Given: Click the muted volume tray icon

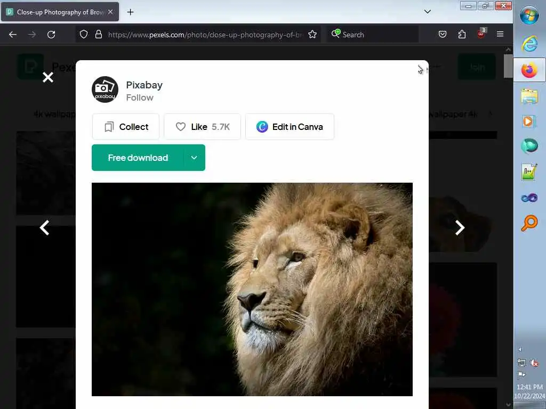Looking at the screenshot, I should (x=534, y=363).
